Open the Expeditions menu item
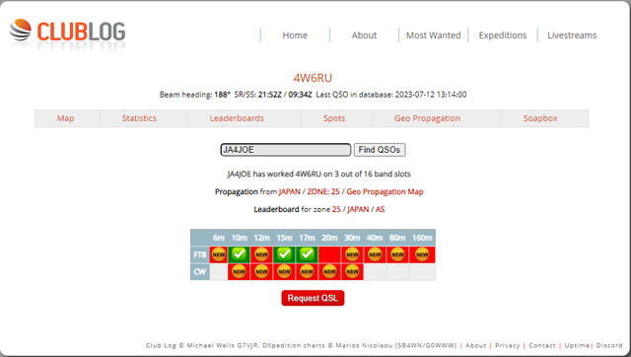The image size is (631, 357). [503, 36]
